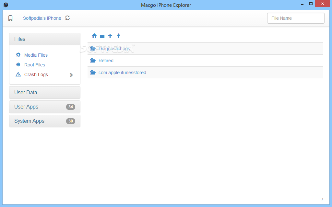The width and height of the screenshot is (332, 207).
Task: Collapse the Files panel header
Action: pyautogui.click(x=45, y=39)
